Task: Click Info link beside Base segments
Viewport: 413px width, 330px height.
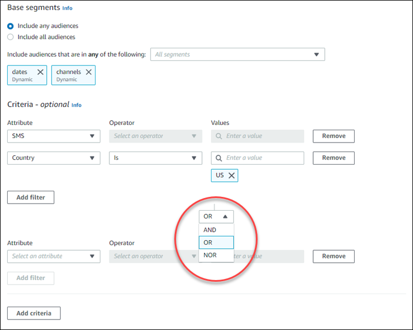Action: pos(67,8)
